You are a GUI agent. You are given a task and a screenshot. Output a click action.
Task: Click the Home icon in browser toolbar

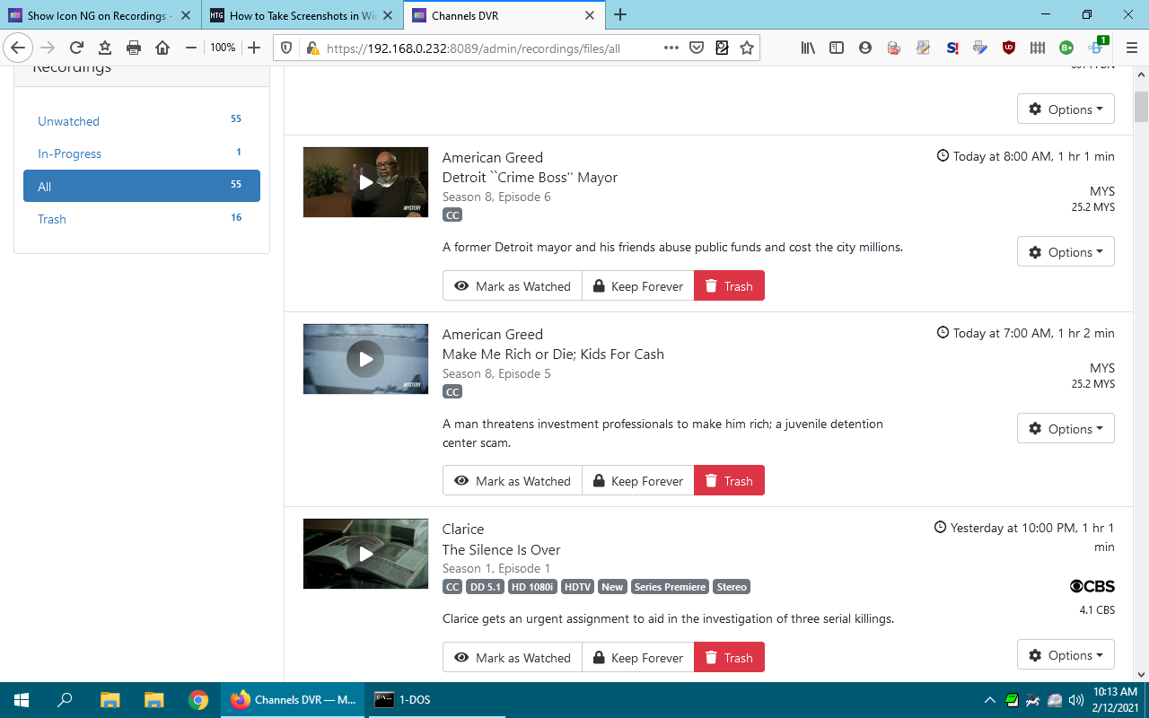pyautogui.click(x=162, y=48)
